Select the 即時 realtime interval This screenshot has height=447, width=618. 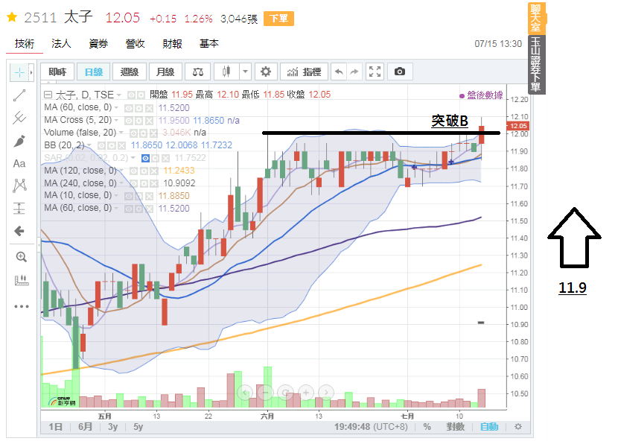[x=57, y=72]
